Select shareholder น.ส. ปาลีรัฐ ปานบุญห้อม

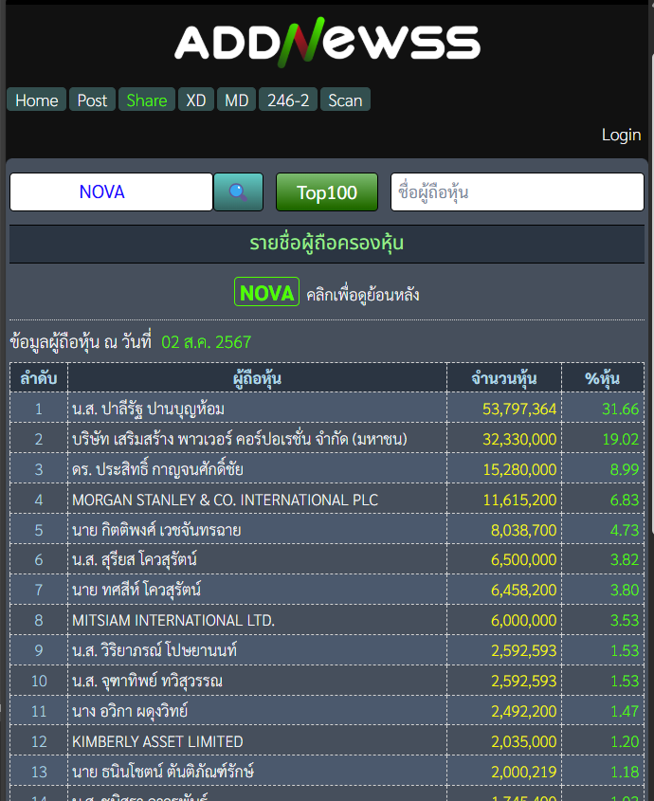click(x=148, y=409)
